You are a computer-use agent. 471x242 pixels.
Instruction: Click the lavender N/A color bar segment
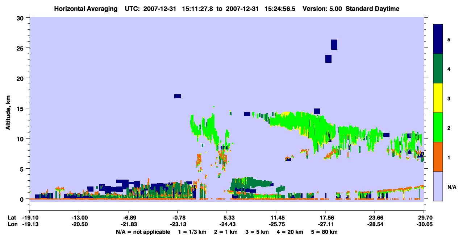[438, 186]
